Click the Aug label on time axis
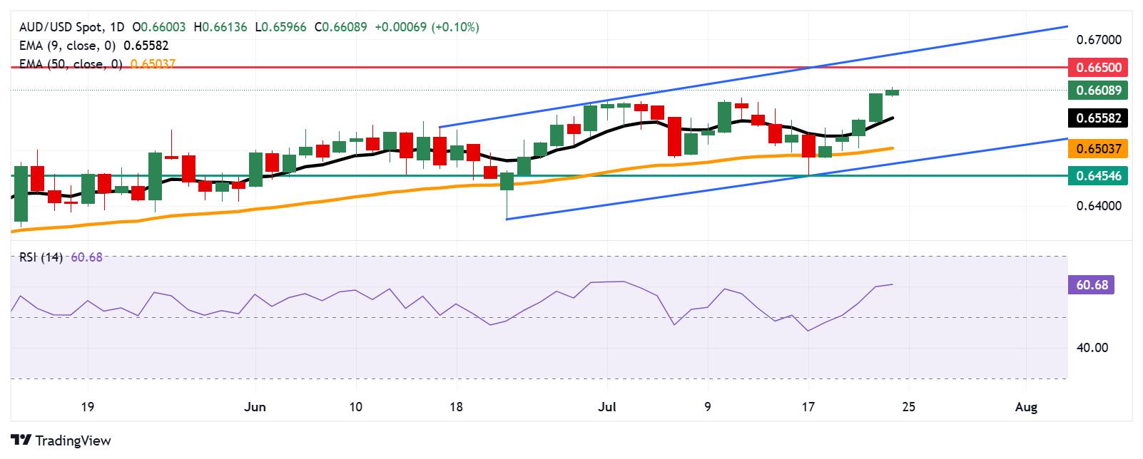 point(1026,408)
